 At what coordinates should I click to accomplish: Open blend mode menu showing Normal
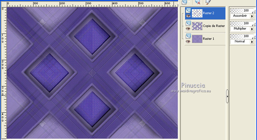[x=242, y=41]
